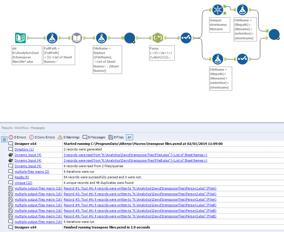Click the multiple output files macro icon
This screenshot has width=284, height=232.
tap(274, 34)
